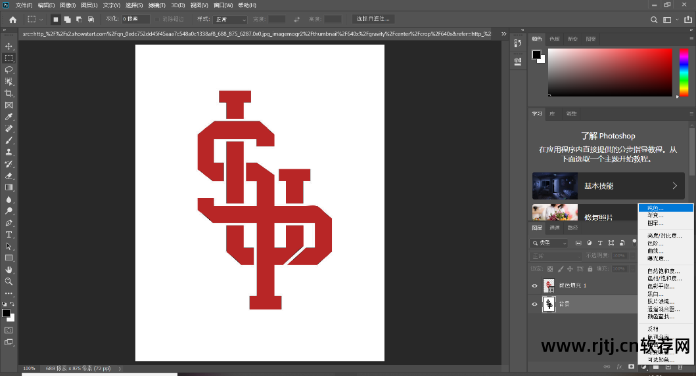This screenshot has width=696, height=376.
Task: Select the Pen tool
Action: 9,222
